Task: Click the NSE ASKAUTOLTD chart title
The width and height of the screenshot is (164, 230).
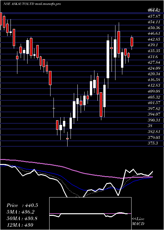Action: tap(32, 4)
